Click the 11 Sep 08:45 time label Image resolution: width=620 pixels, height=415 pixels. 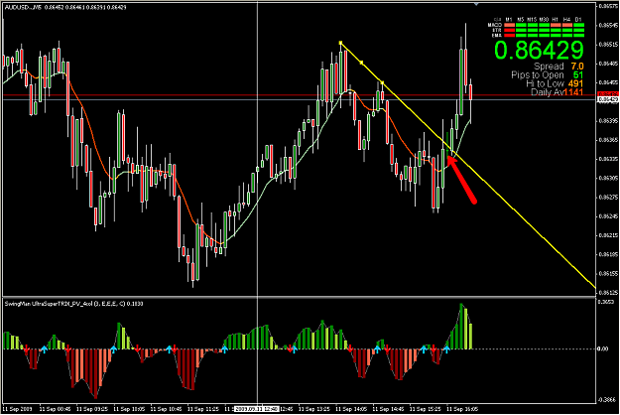(55, 409)
